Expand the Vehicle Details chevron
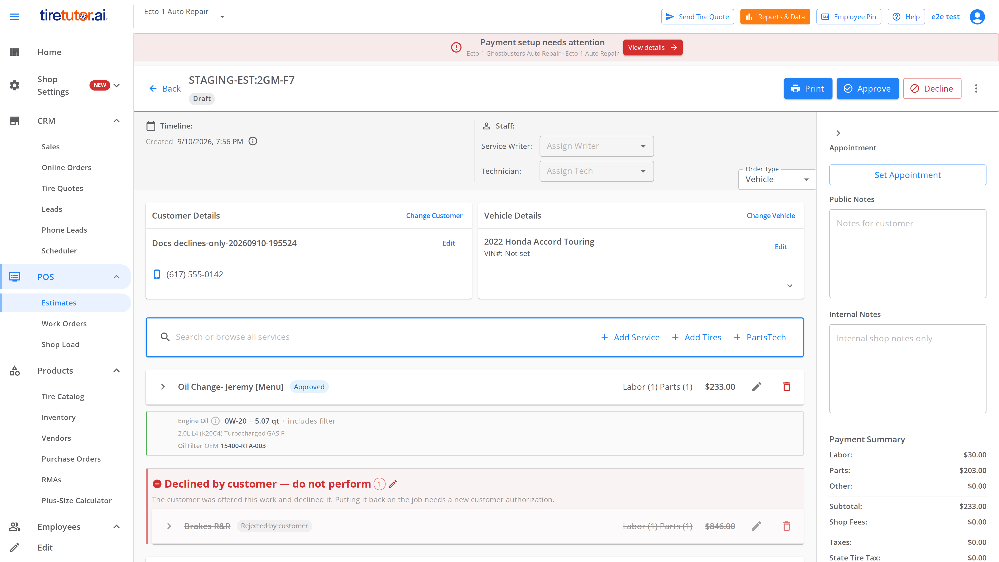Image resolution: width=999 pixels, height=562 pixels. pos(790,286)
